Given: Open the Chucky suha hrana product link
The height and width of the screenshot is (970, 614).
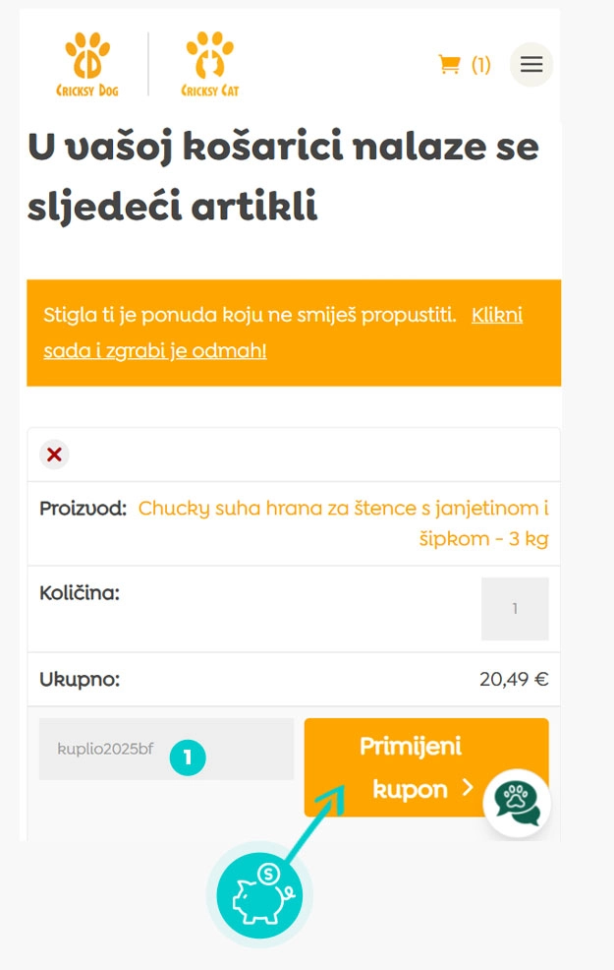Looking at the screenshot, I should point(343,509).
